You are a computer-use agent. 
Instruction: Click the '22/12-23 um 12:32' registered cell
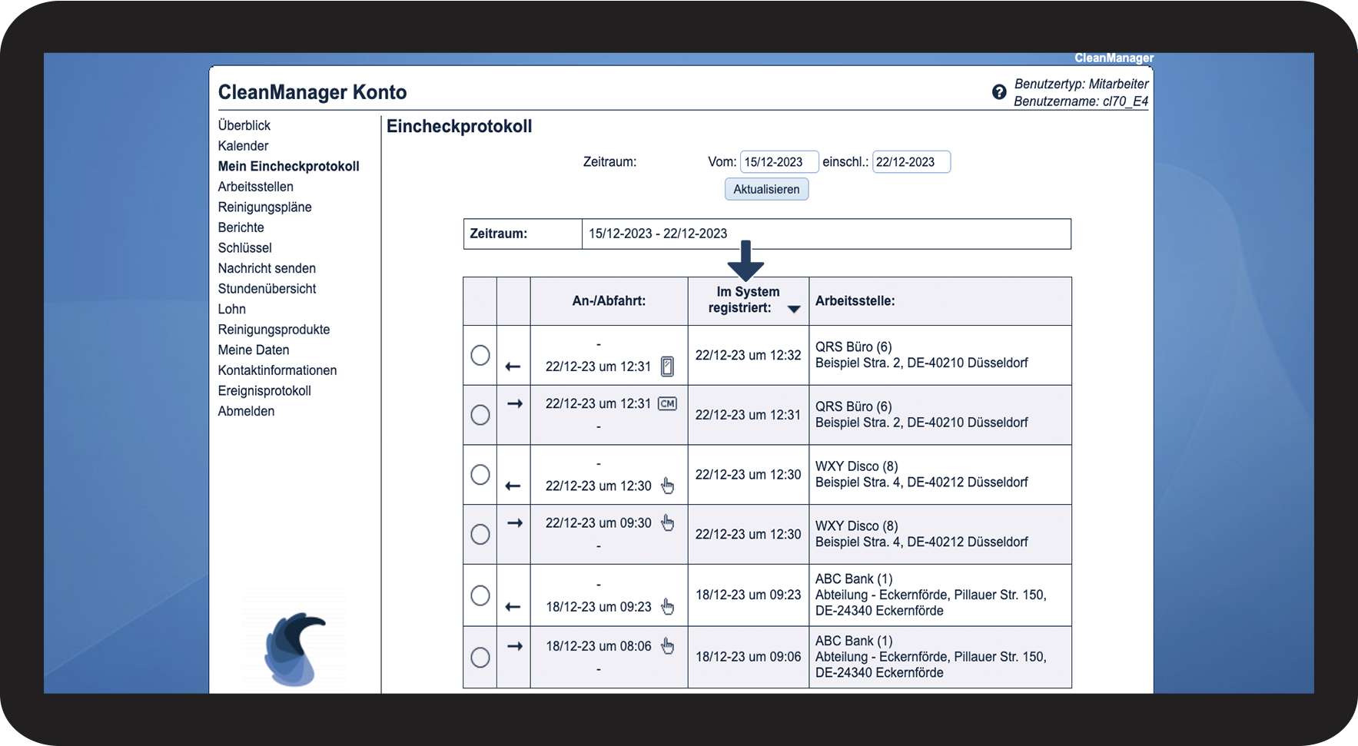click(x=749, y=355)
